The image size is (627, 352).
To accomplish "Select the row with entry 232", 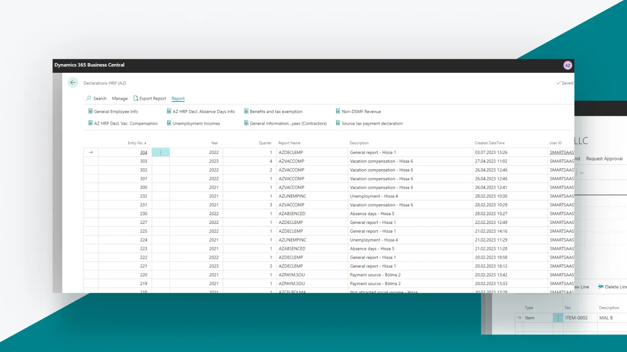I will click(91, 196).
